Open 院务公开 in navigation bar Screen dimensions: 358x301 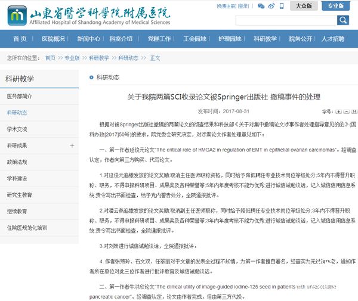tap(301, 39)
